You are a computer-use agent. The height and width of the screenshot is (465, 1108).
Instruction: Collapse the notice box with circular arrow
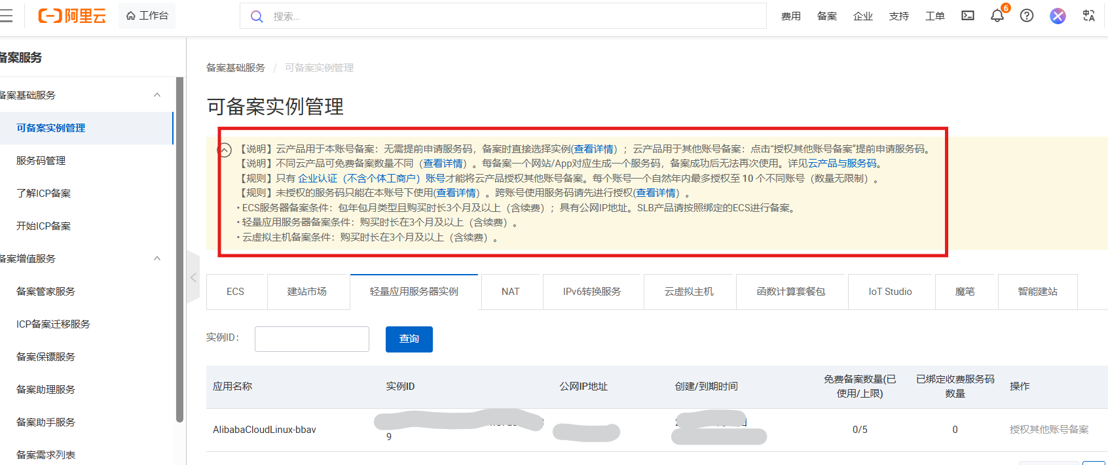pos(225,150)
